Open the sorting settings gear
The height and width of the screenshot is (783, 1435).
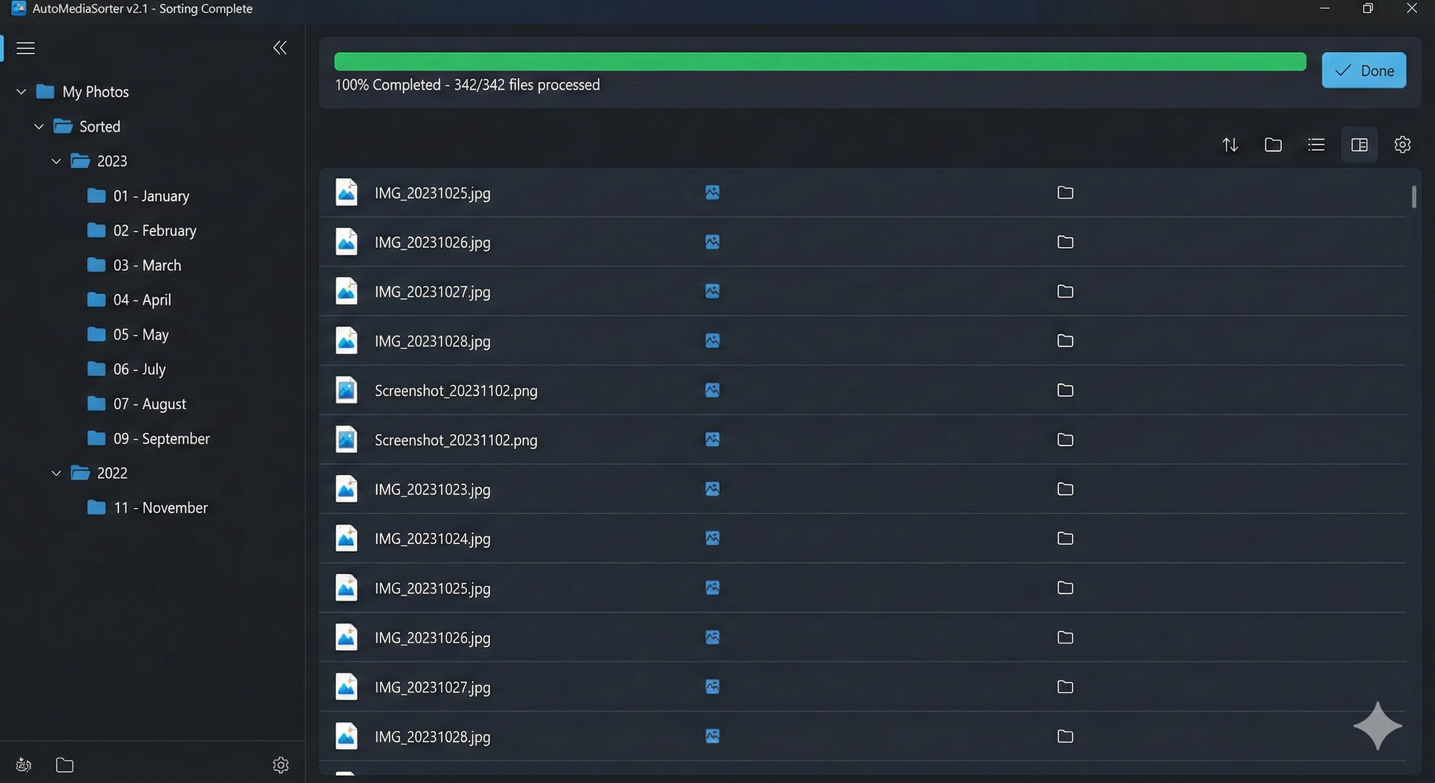click(x=1403, y=144)
